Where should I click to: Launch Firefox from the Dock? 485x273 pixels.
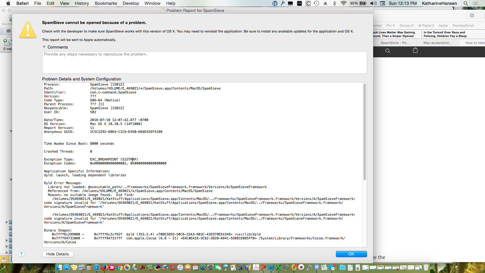tap(104, 267)
